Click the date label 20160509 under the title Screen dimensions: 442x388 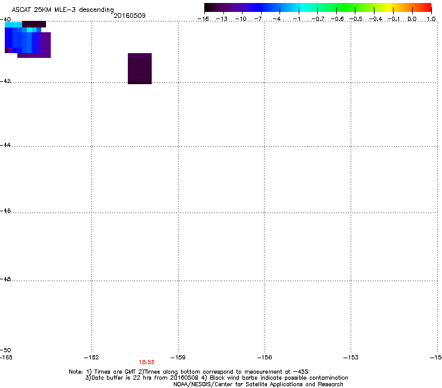tap(130, 16)
